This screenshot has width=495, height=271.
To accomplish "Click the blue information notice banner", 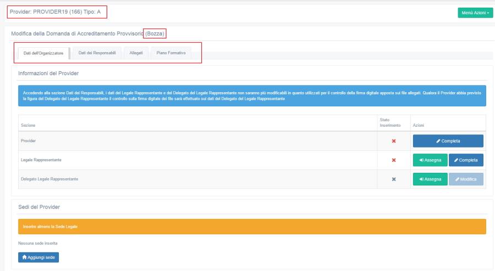I will pyautogui.click(x=252, y=95).
